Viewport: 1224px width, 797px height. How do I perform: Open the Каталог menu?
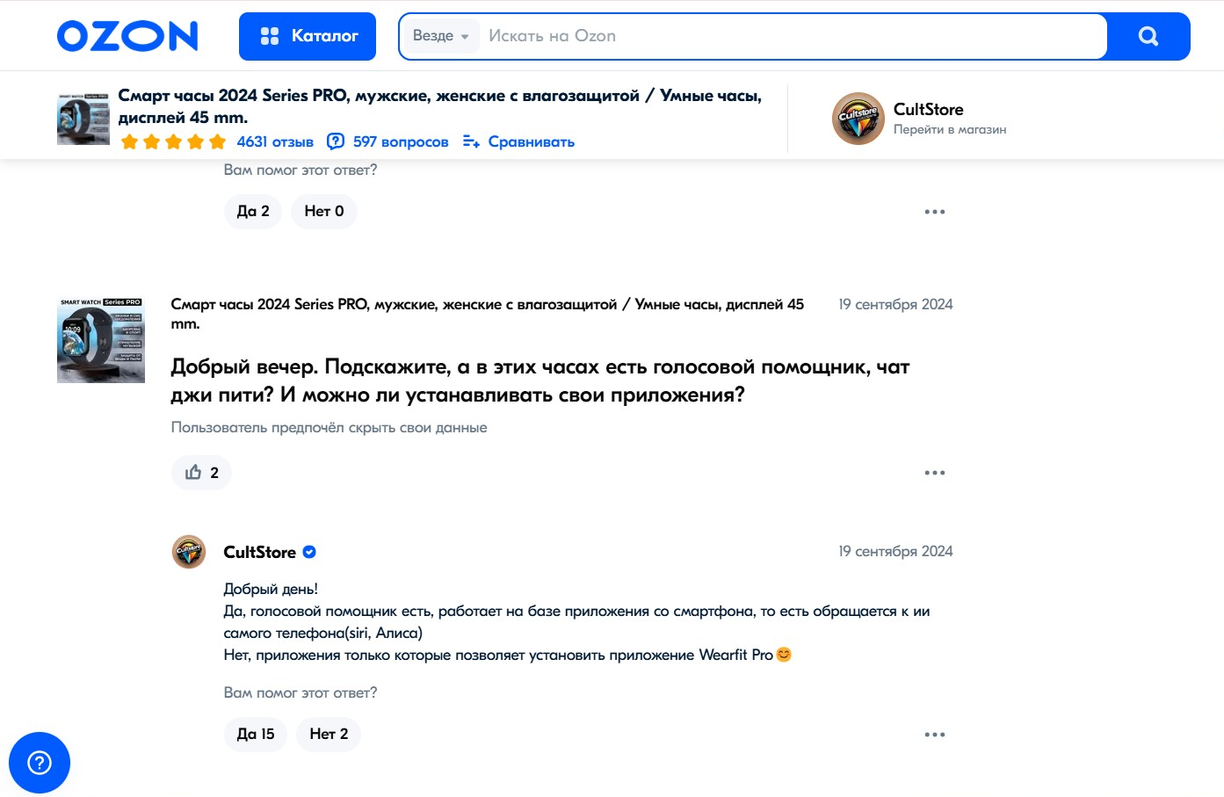click(x=308, y=36)
